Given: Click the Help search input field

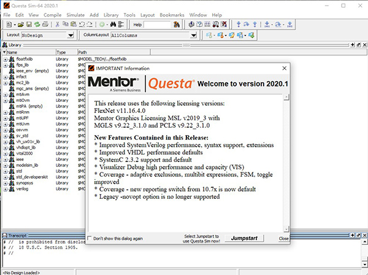Looking at the screenshot, I should pos(157,25).
